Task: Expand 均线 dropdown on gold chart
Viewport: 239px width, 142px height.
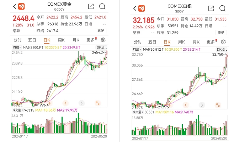Action: pyautogui.click(x=17, y=47)
